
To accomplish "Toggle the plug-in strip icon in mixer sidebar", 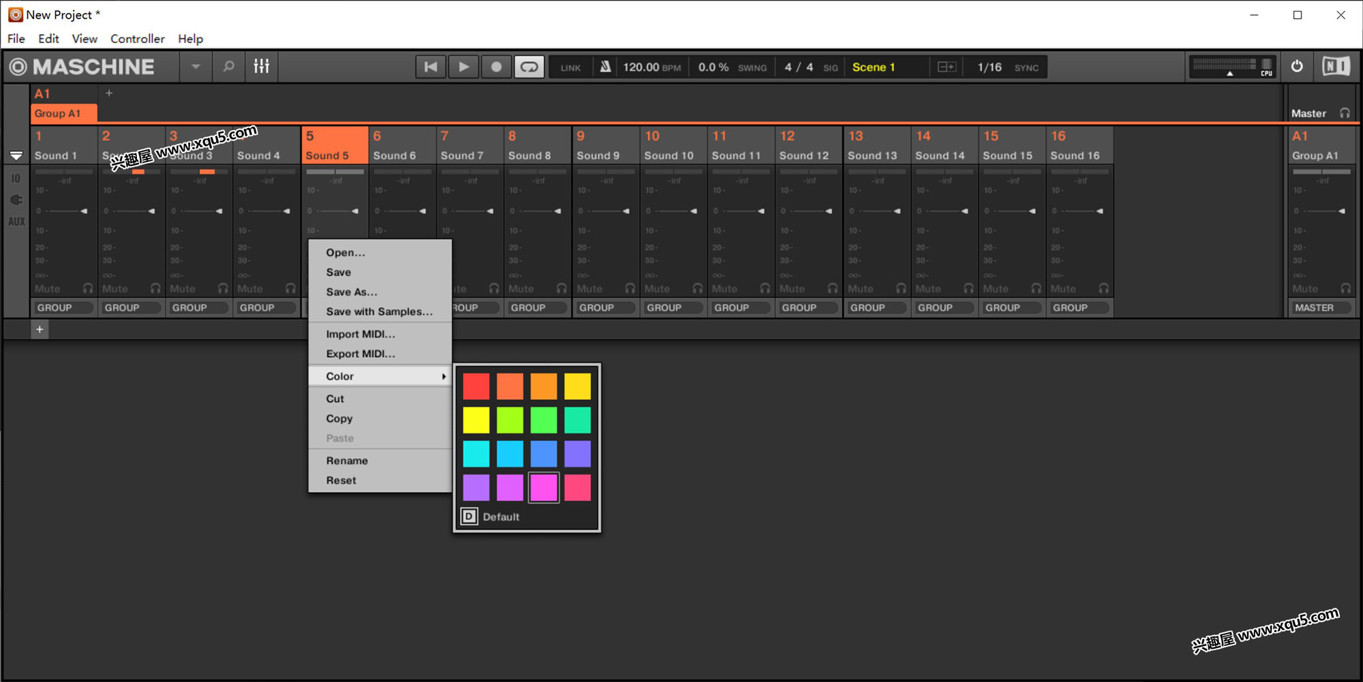I will coord(16,200).
